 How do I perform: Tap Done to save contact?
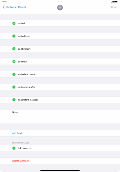click(x=114, y=7)
